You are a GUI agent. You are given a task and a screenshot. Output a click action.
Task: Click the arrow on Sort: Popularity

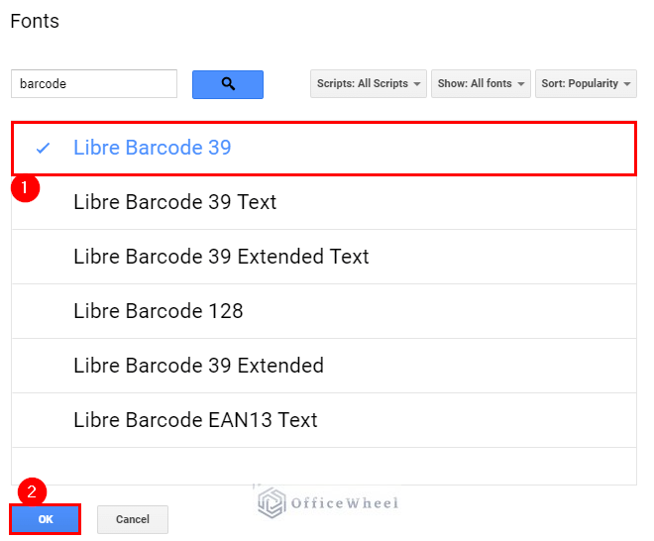point(627,84)
